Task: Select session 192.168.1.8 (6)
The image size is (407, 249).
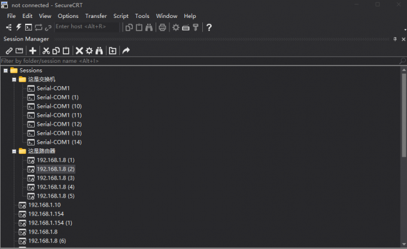Action: coord(47,241)
